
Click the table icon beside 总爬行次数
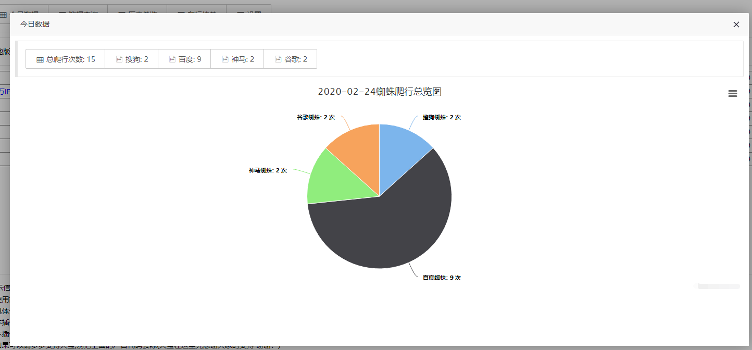coord(40,59)
